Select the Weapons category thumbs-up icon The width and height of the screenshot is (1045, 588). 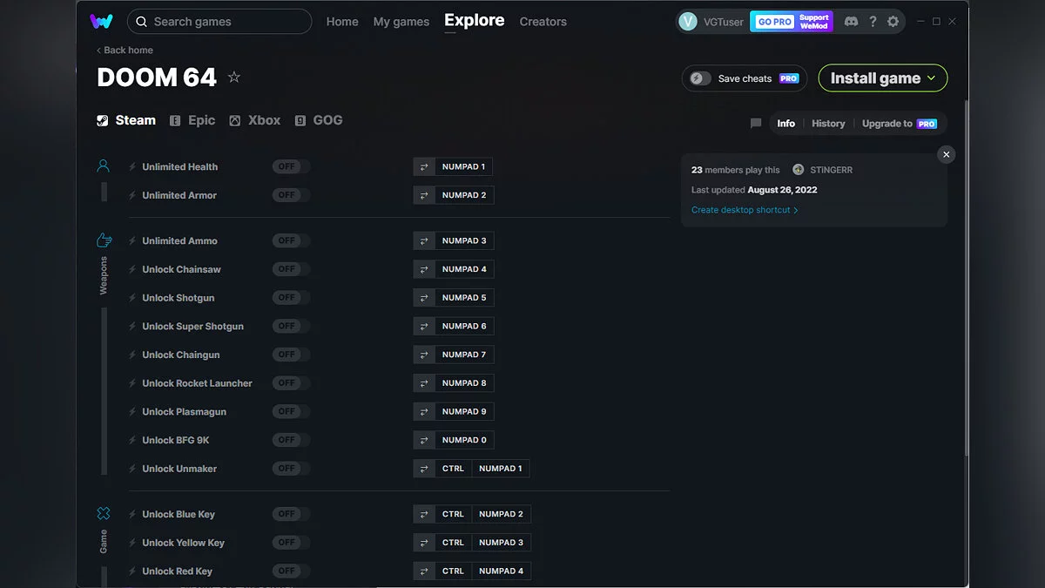tap(104, 240)
